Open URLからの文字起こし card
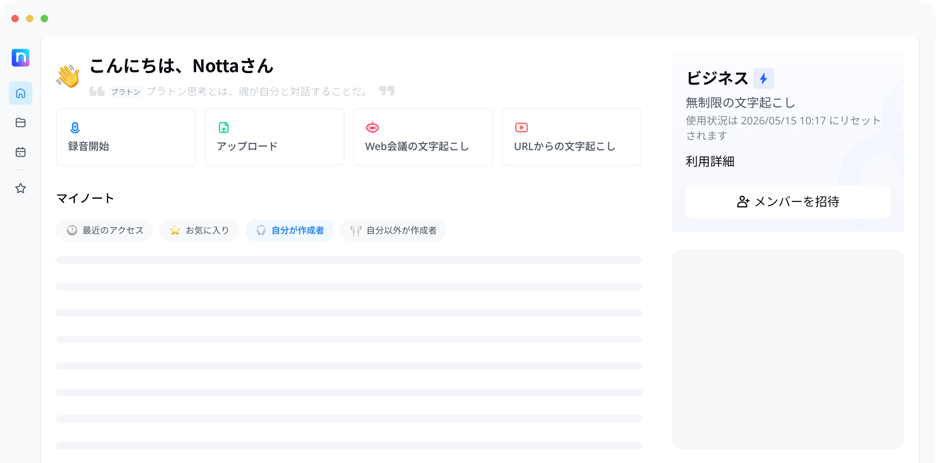936x463 pixels. (571, 137)
